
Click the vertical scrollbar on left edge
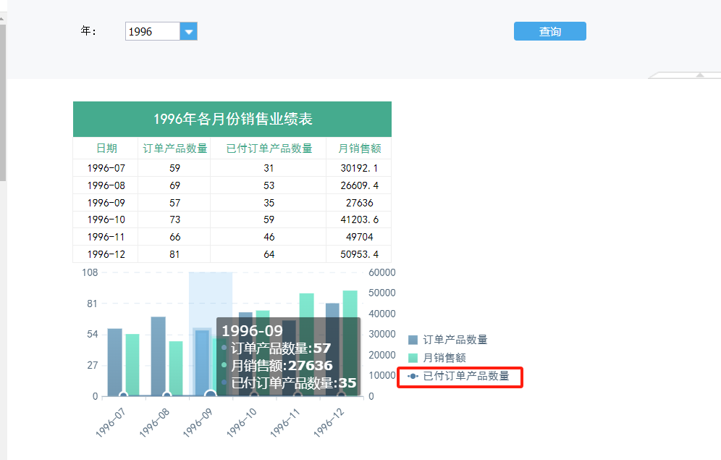click(3, 104)
